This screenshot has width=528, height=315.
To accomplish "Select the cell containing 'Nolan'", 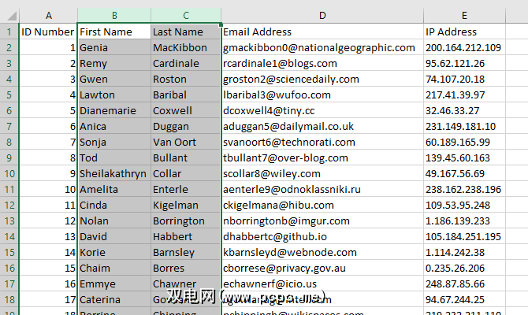I will [x=114, y=220].
